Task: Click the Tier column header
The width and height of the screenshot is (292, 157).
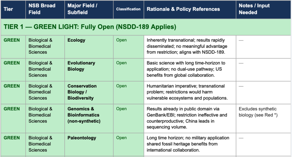Action: pos(9,9)
